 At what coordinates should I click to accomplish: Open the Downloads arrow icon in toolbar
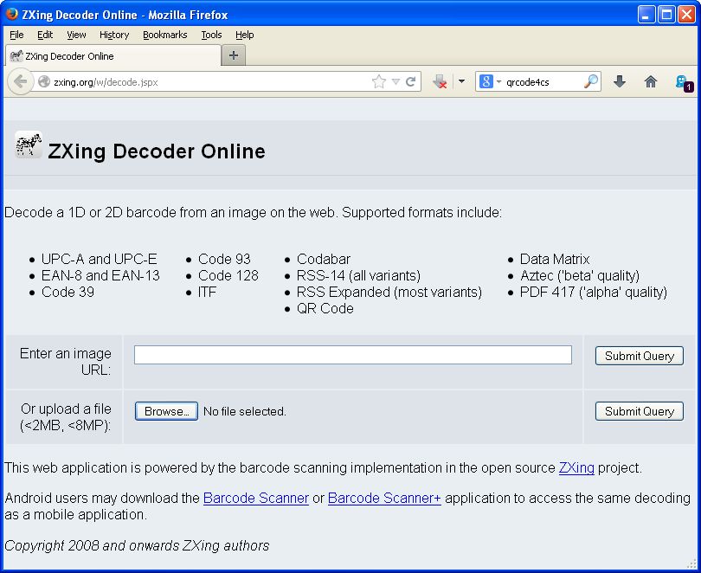point(619,81)
